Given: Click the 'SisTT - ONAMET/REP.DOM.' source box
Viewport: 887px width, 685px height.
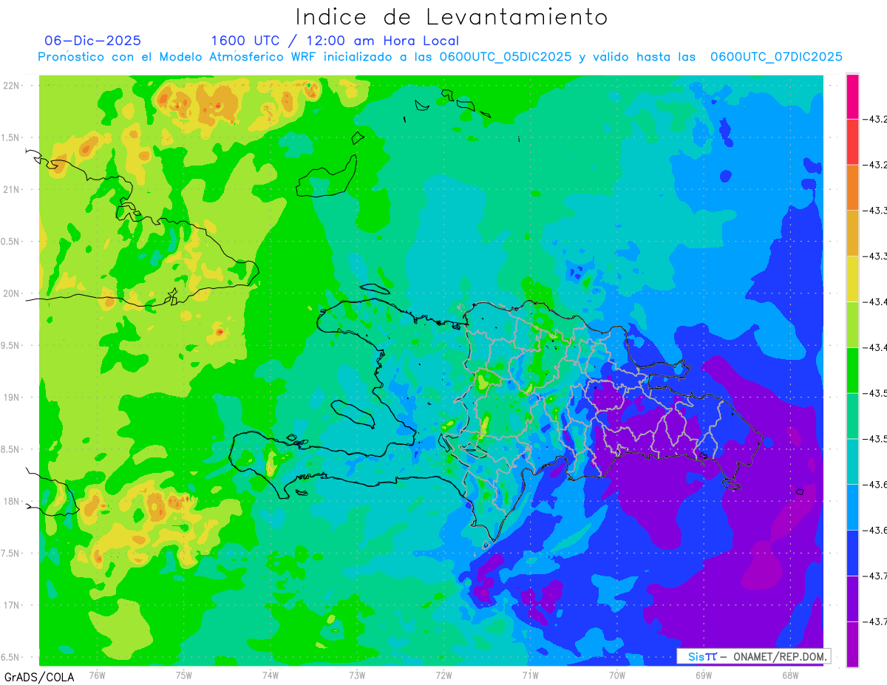Looking at the screenshot, I should click(x=754, y=656).
